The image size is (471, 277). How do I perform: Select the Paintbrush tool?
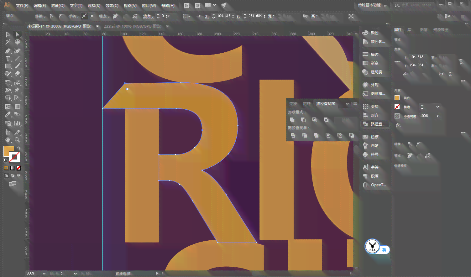click(x=18, y=66)
